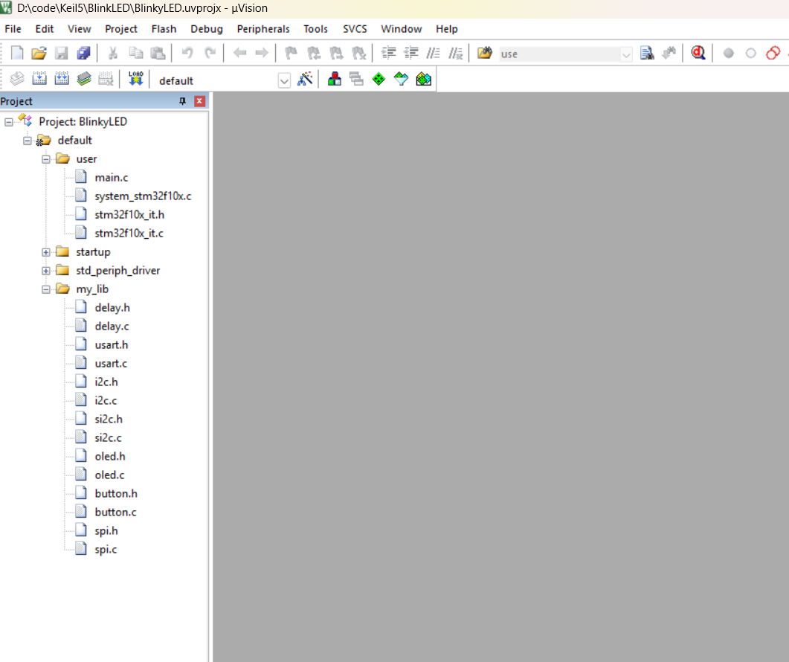Create a new file with toolbar icon

16,53
